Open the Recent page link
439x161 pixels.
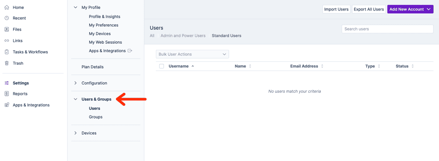pyautogui.click(x=19, y=18)
